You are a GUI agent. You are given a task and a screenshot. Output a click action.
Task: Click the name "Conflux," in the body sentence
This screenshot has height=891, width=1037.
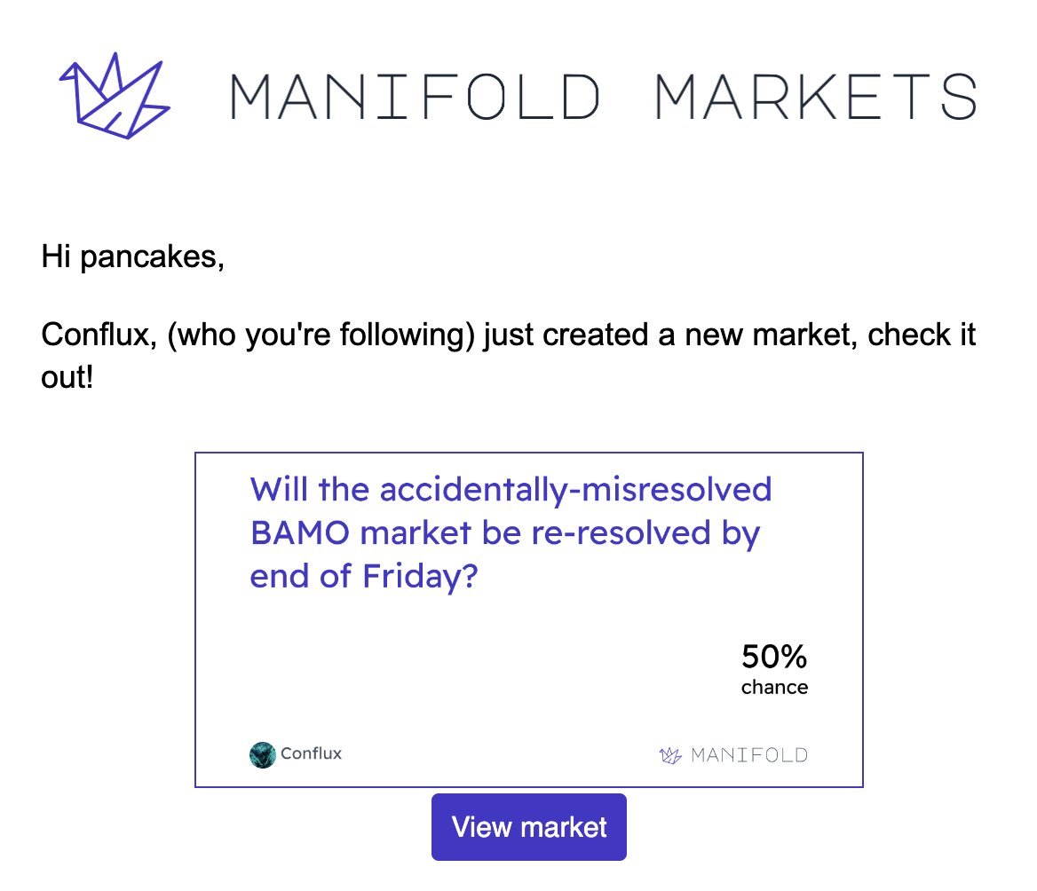pos(99,335)
